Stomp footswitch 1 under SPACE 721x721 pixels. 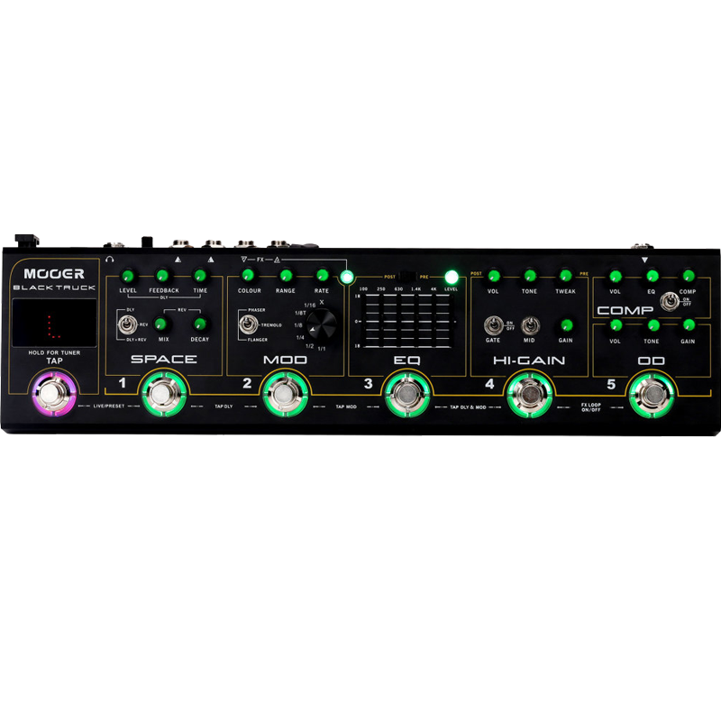(163, 394)
